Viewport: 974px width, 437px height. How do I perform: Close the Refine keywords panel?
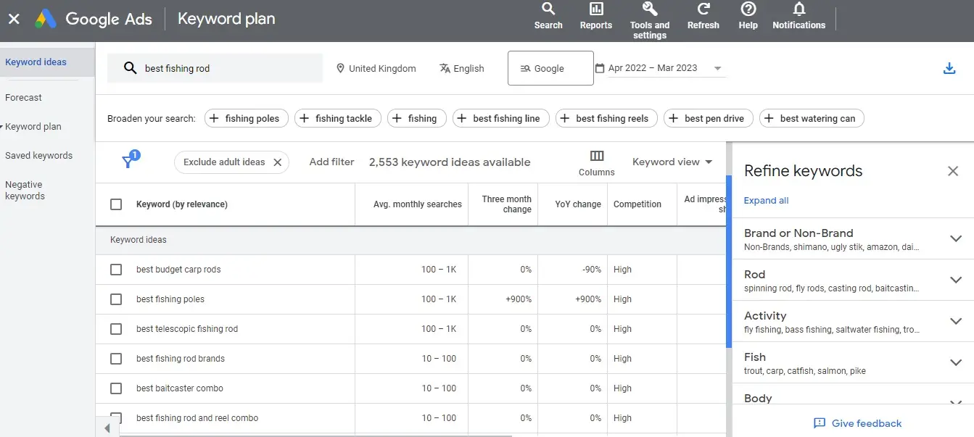[953, 171]
